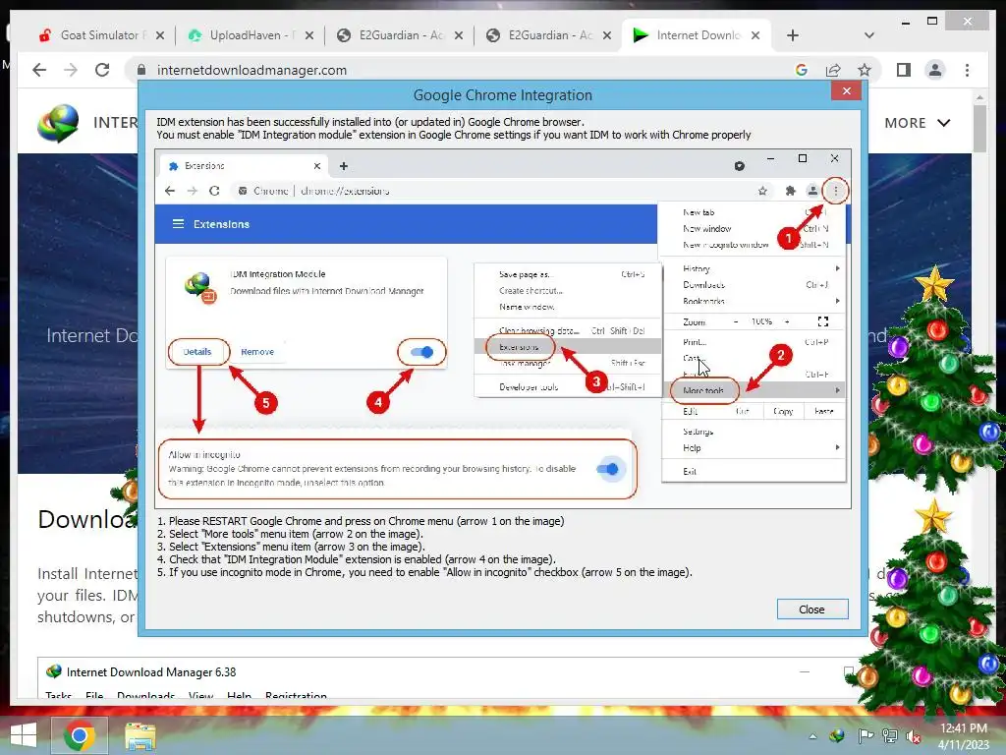This screenshot has width=1006, height=755.
Task: Click the 'Google Chrome Integration' dialog title
Action: (x=502, y=95)
